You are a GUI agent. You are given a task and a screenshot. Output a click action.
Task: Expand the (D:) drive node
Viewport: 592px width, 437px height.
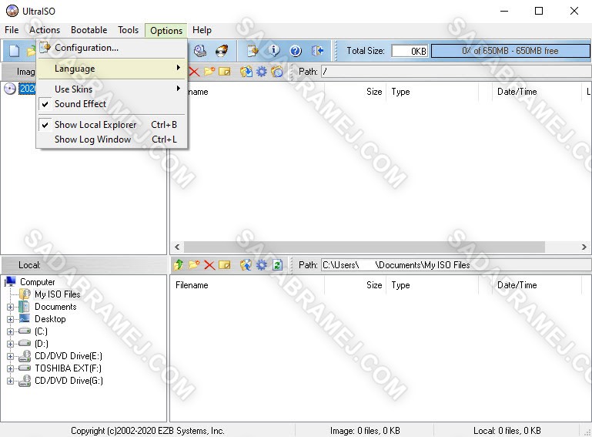(x=10, y=344)
